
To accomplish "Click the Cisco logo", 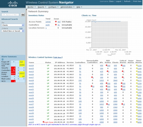I will coord(13,4).
